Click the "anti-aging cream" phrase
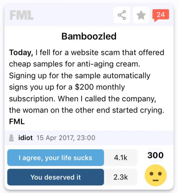The height and width of the screenshot is (193, 178). pyautogui.click(x=109, y=64)
